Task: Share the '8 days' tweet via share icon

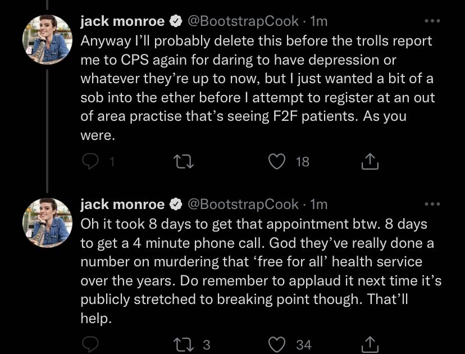Action: 370,344
